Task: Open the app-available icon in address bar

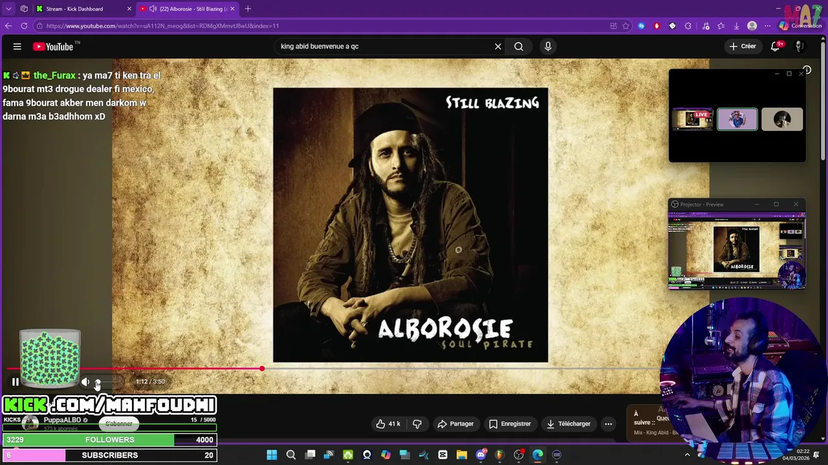Action: tap(613, 26)
